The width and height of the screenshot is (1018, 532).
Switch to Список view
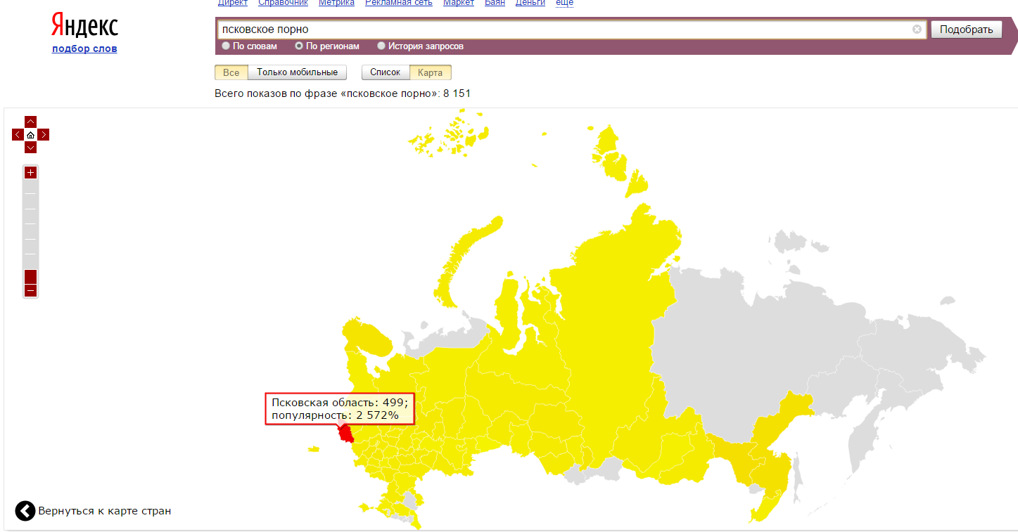(386, 72)
